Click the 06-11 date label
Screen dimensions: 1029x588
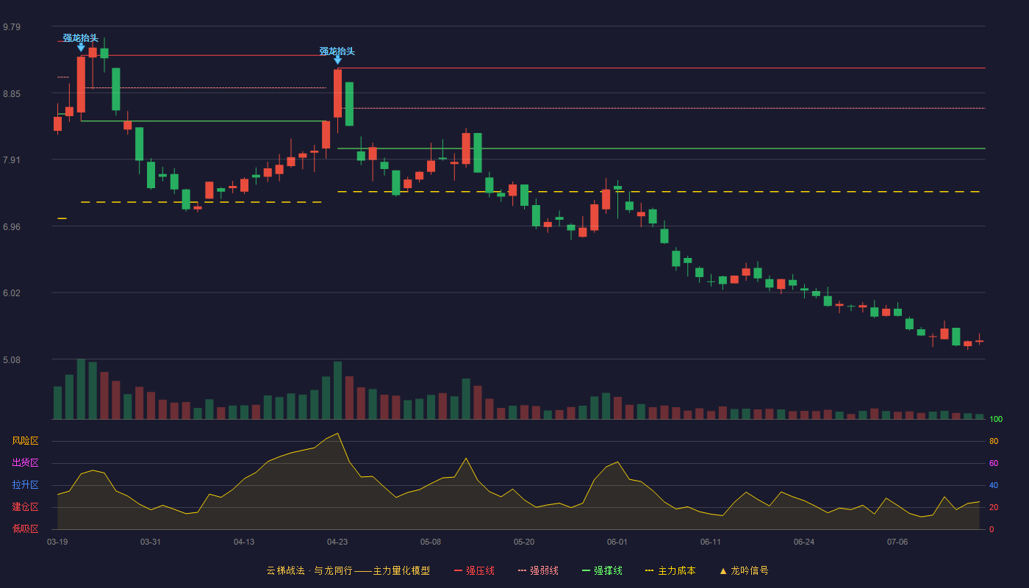[x=711, y=542]
